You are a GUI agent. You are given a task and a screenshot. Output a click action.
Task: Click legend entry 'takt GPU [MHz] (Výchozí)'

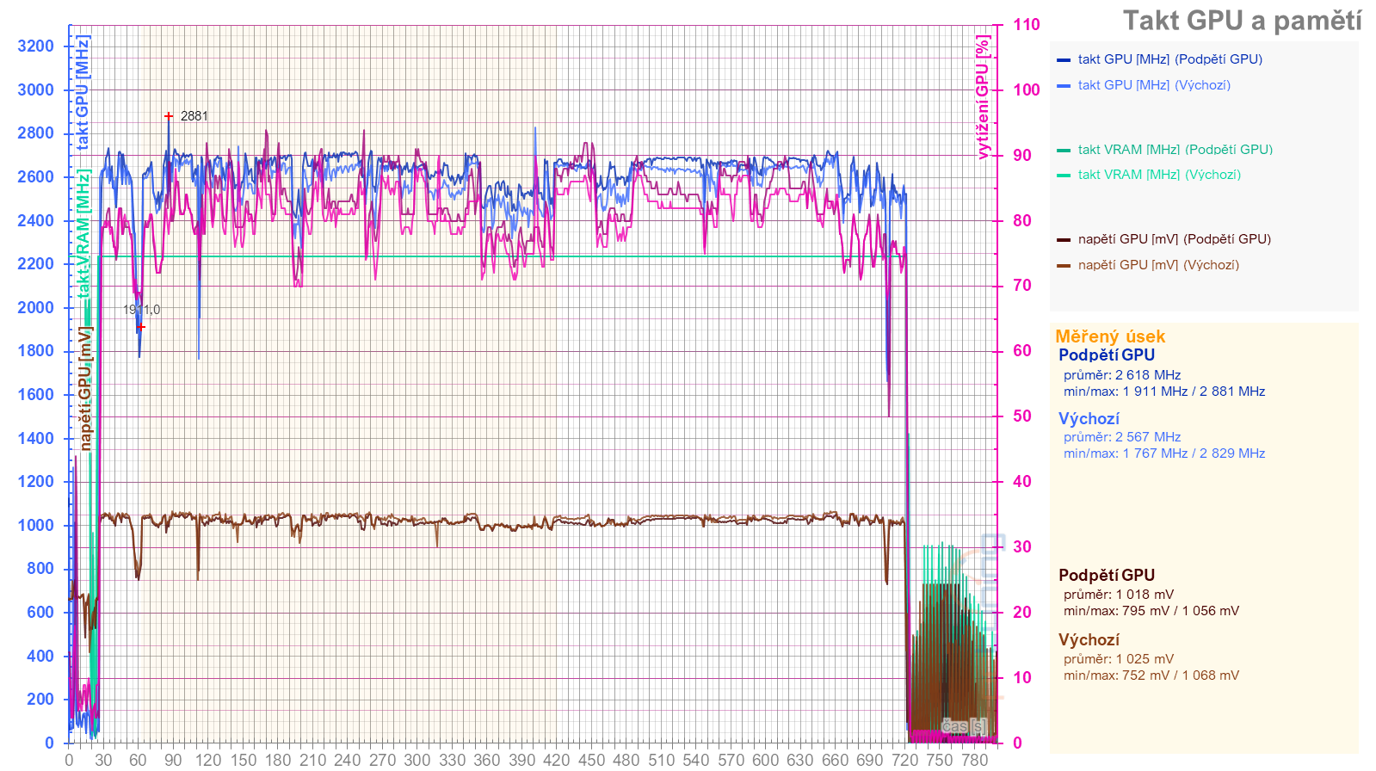tap(1154, 85)
